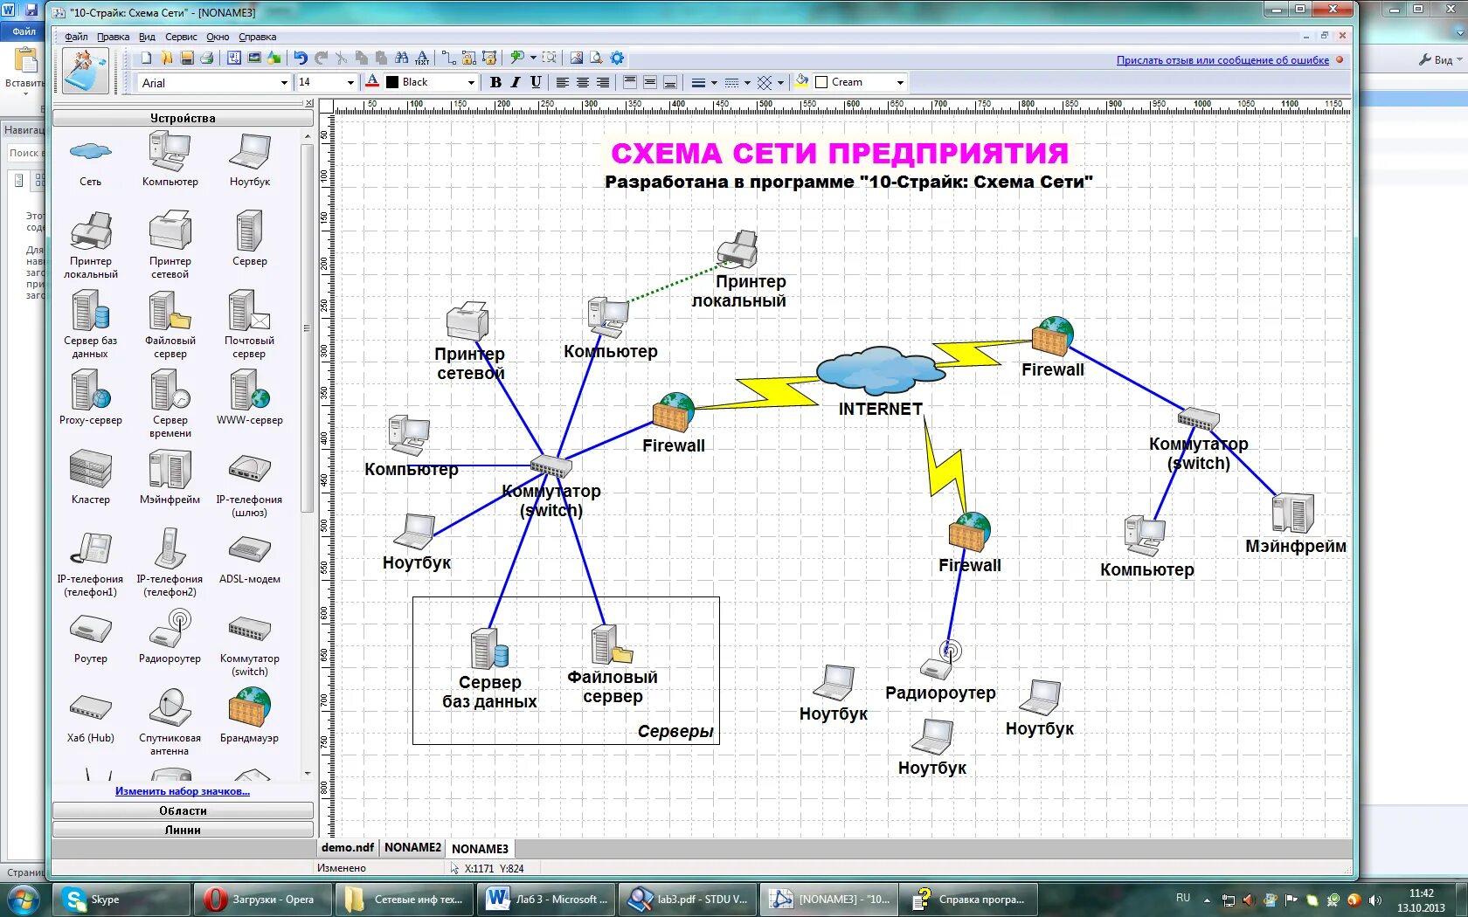
Task: Pick the Мэйнфрейм device from the palette
Action: pyautogui.click(x=170, y=470)
